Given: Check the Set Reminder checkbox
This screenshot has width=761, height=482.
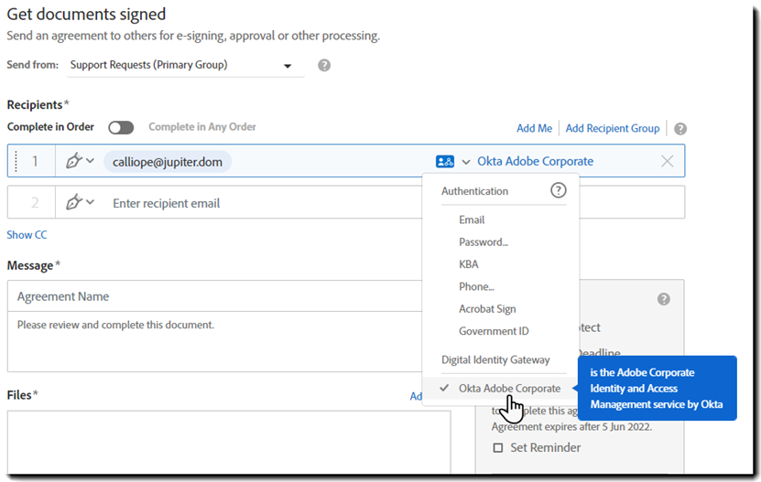Looking at the screenshot, I should pos(498,448).
